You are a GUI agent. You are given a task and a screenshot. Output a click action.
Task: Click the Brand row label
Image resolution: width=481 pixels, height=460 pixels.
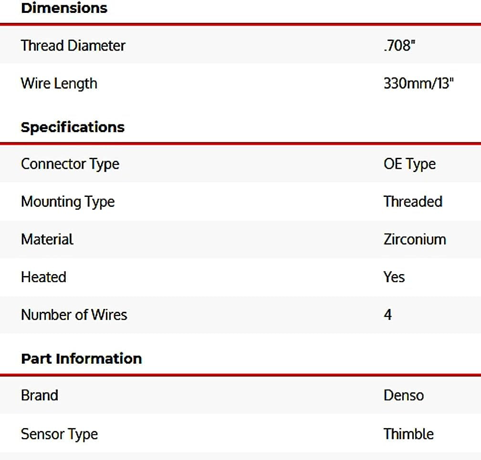40,395
